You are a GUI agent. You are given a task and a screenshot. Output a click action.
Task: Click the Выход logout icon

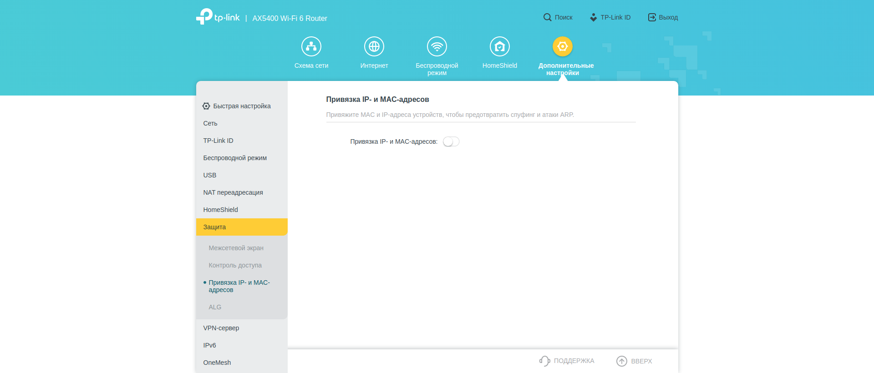pos(652,17)
